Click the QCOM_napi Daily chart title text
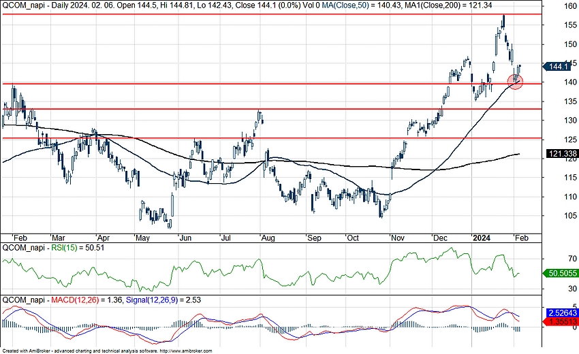 161,5
